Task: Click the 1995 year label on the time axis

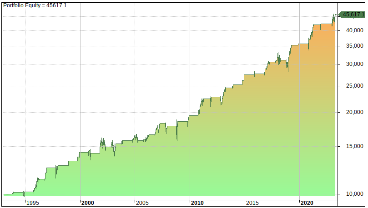Action: (x=32, y=203)
